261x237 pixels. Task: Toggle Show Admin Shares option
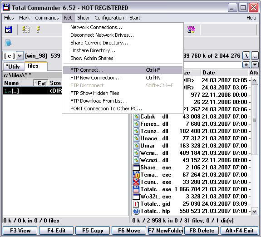pyautogui.click(x=123, y=58)
